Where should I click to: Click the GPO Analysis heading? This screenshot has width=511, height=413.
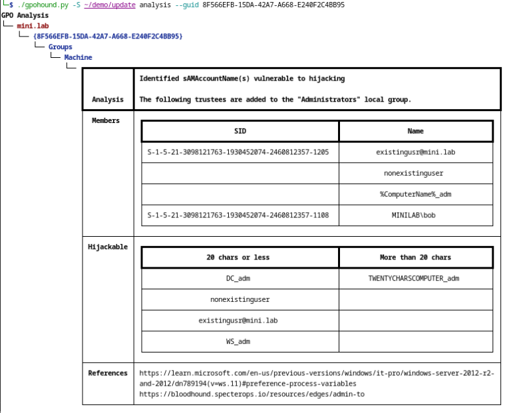point(25,15)
